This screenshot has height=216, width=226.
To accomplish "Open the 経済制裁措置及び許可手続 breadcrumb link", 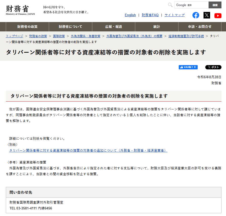I will (186, 36).
